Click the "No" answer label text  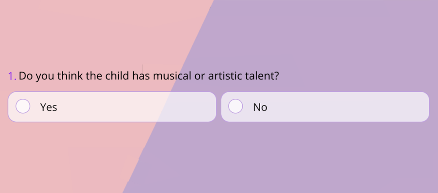coord(260,107)
